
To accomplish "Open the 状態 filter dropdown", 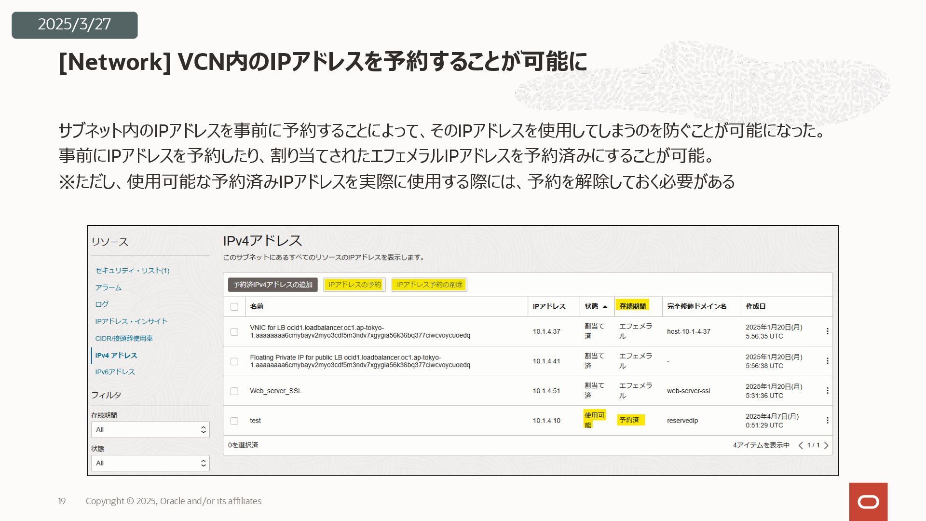I will (150, 463).
